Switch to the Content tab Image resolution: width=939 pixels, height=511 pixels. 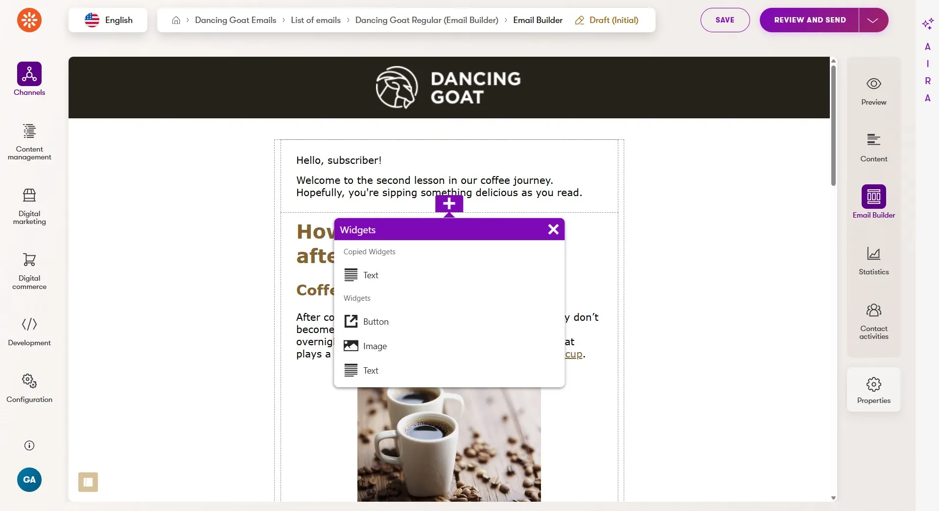click(x=873, y=148)
